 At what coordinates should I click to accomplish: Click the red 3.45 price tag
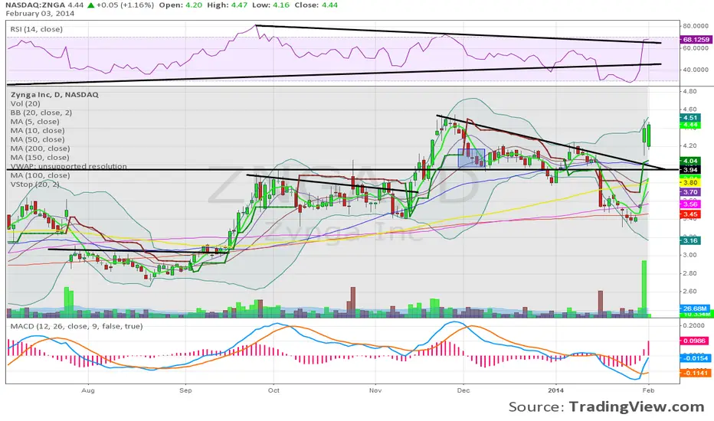690,214
